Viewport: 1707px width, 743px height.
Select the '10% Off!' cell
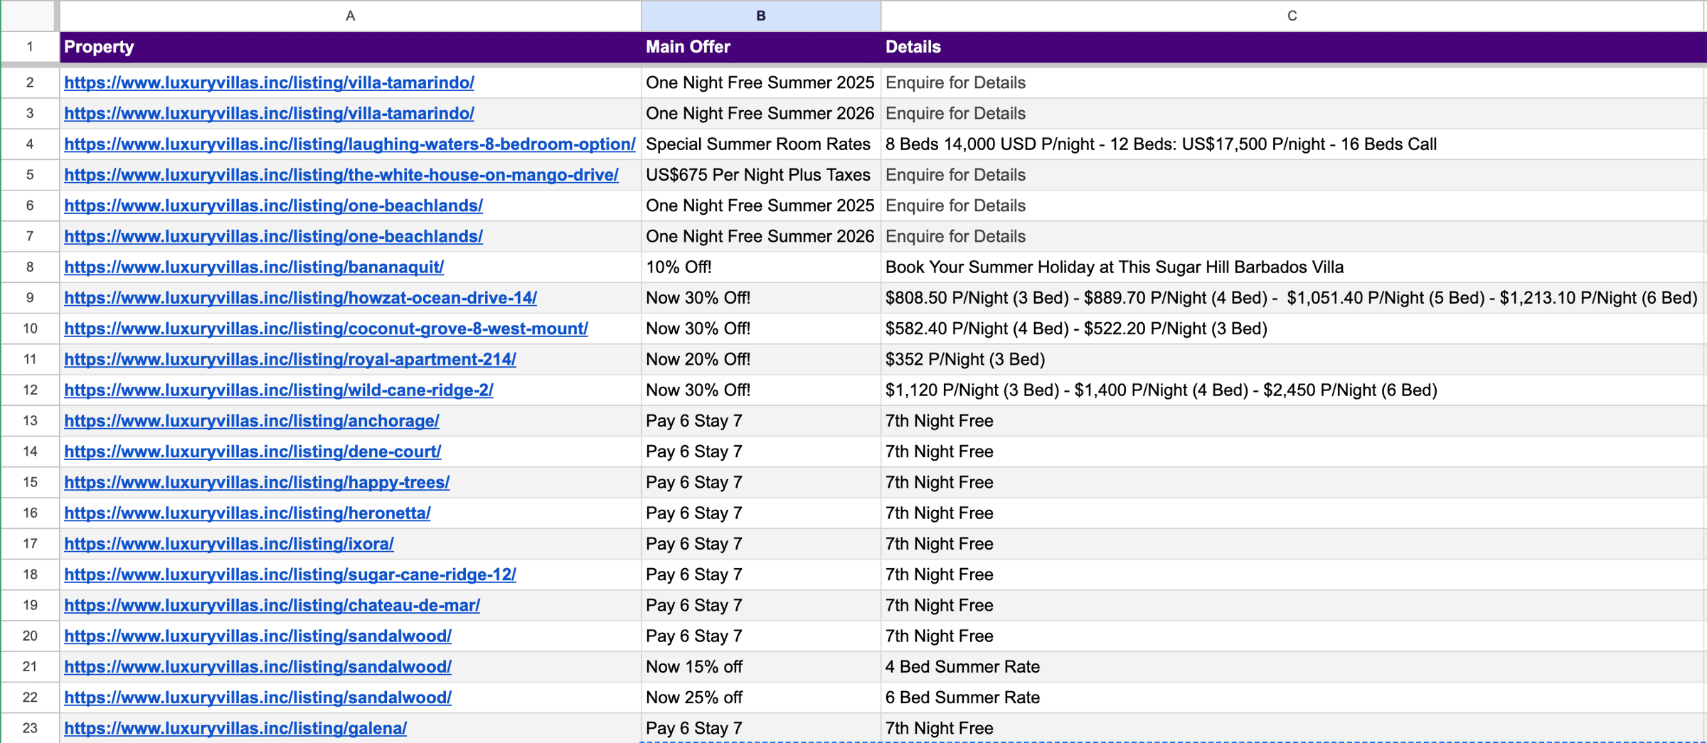(760, 267)
